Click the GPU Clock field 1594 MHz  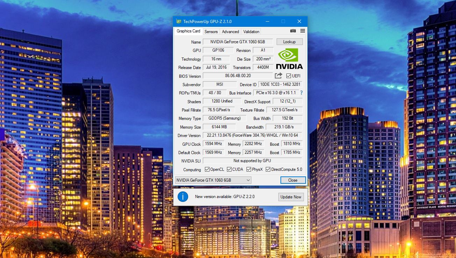tap(213, 144)
